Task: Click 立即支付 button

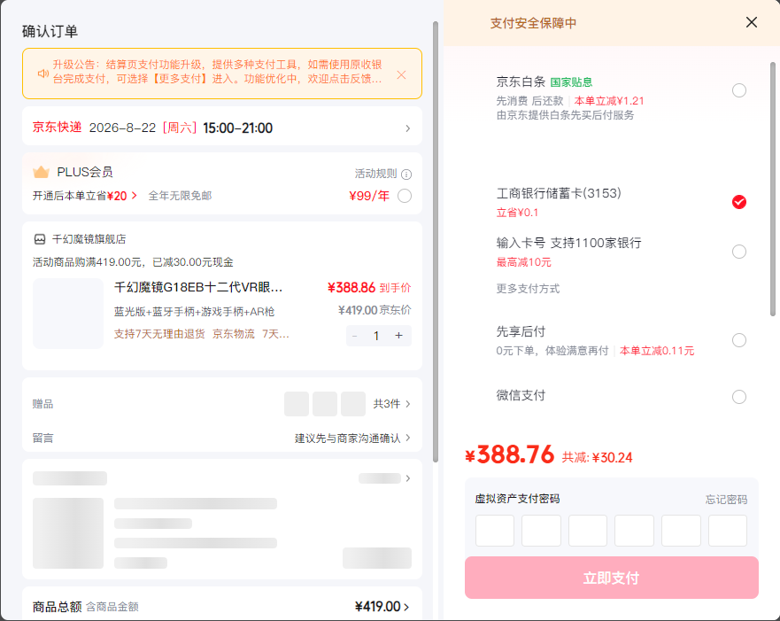Action: pyautogui.click(x=612, y=578)
